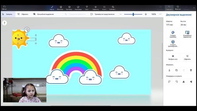
Task: Click the flip vertical icon
Action: point(191,81)
